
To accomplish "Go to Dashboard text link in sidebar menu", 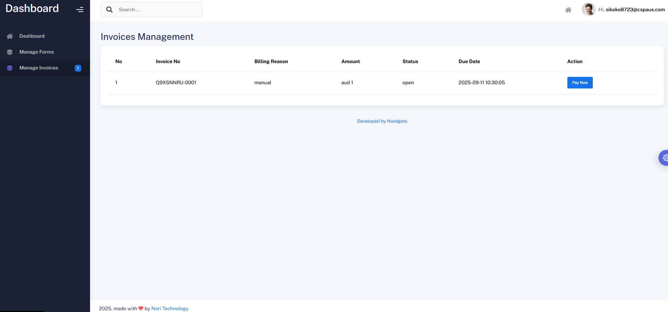I will point(32,36).
